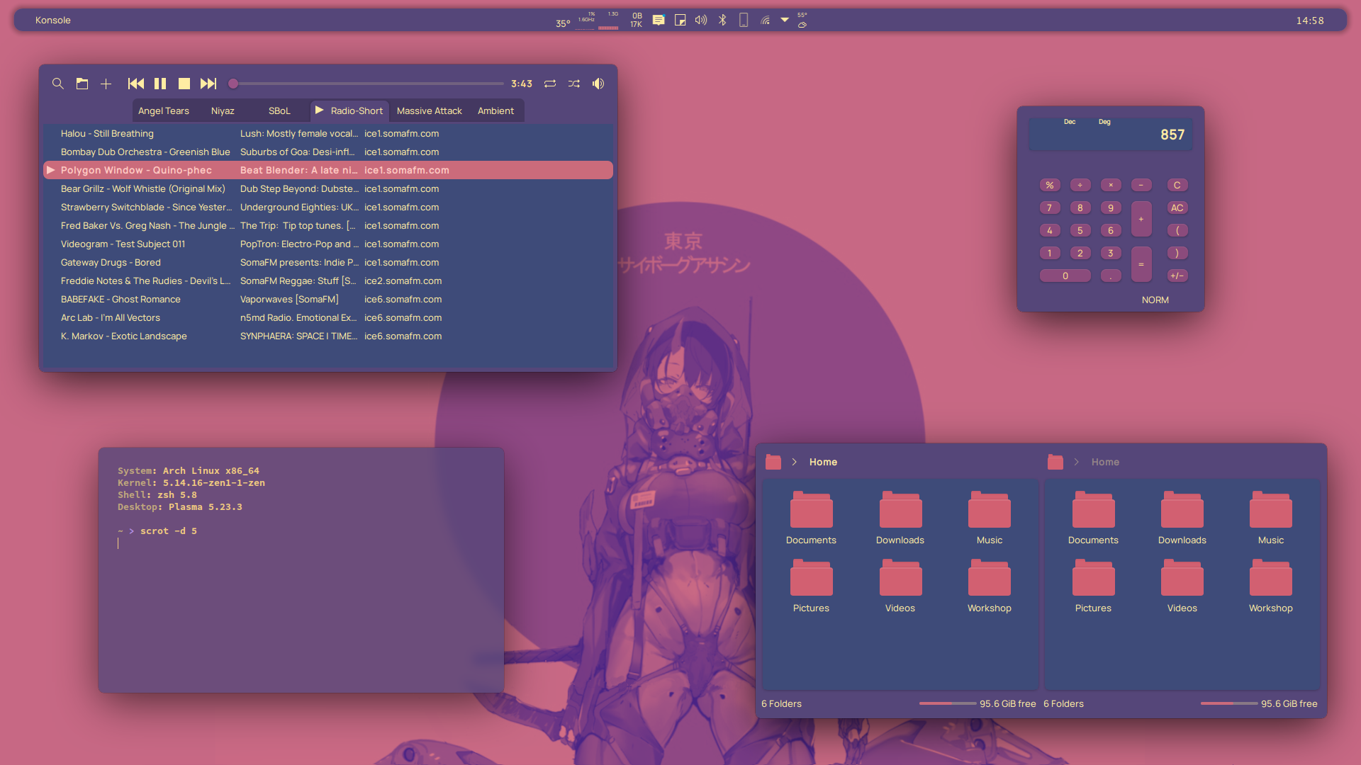Click the breadcrumb chevron before left Home
The image size is (1361, 765).
tap(795, 462)
